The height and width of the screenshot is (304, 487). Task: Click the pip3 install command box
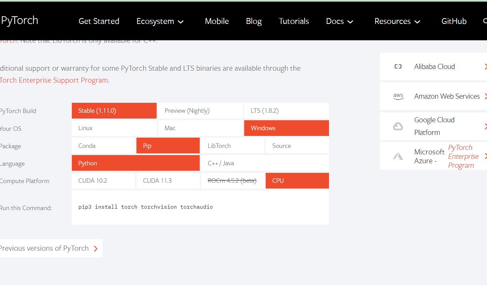pos(200,207)
